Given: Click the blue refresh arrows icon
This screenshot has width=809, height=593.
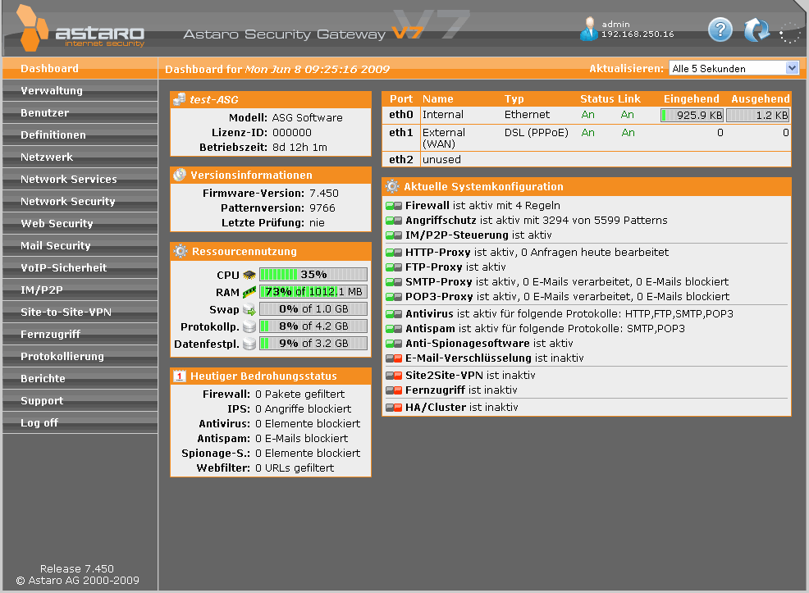Looking at the screenshot, I should 756,30.
